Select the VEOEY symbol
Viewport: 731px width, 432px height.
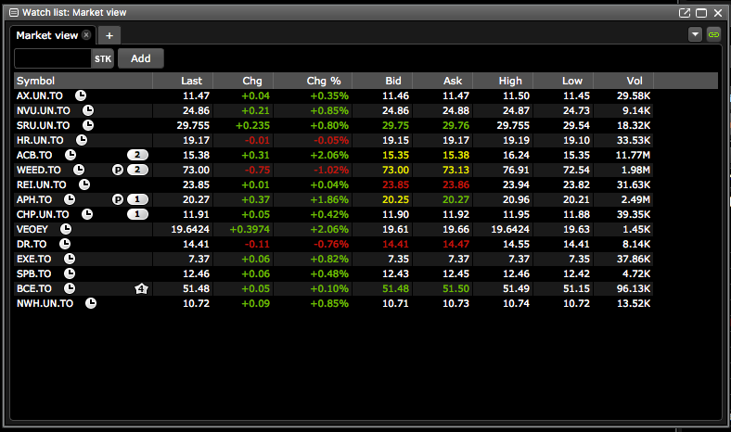[32, 229]
